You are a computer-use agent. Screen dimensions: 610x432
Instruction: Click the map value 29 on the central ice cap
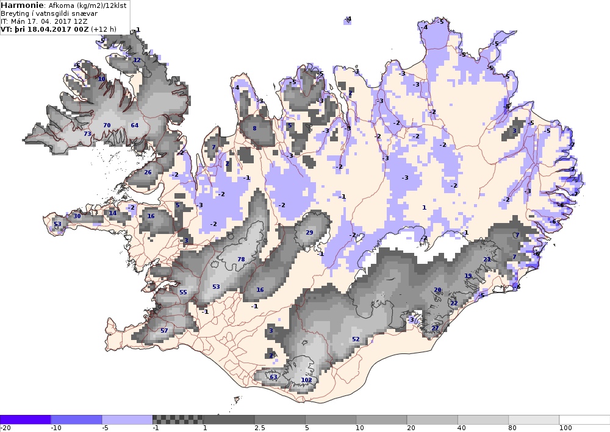coord(309,232)
